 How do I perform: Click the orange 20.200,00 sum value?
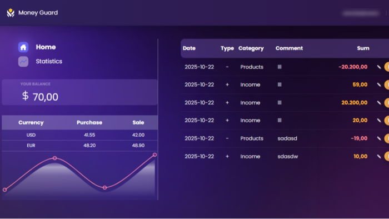355,103
